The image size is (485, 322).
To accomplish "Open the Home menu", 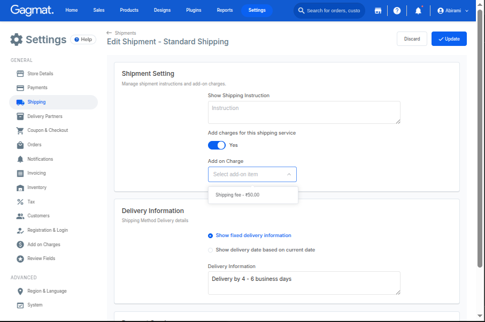I will tap(72, 10).
